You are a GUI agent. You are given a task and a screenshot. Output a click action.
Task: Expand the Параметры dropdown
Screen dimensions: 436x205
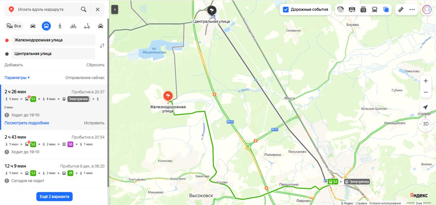coord(17,78)
